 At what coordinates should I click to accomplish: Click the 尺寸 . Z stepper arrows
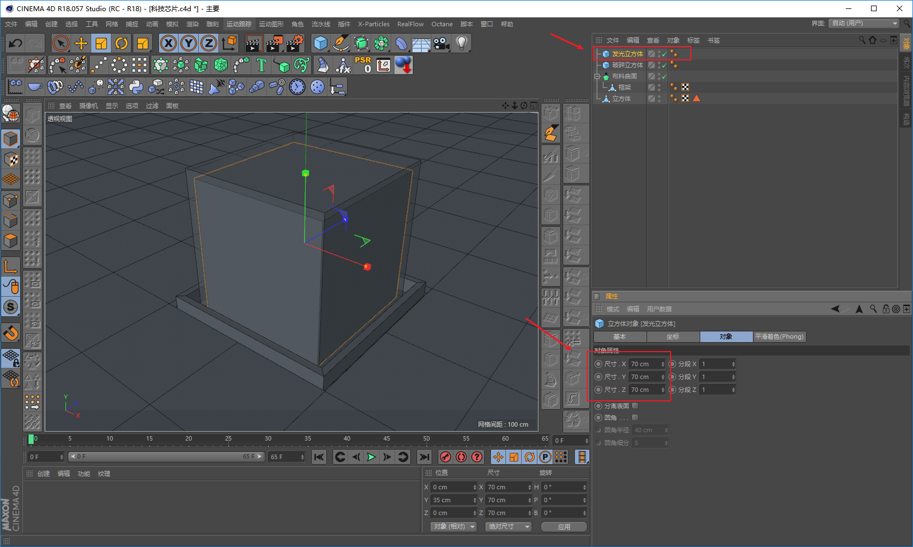[663, 390]
